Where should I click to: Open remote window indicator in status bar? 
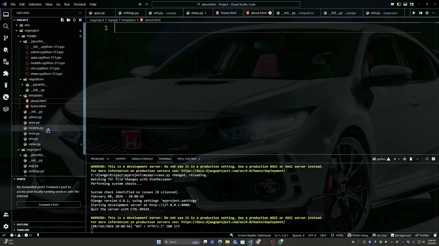click(4, 235)
